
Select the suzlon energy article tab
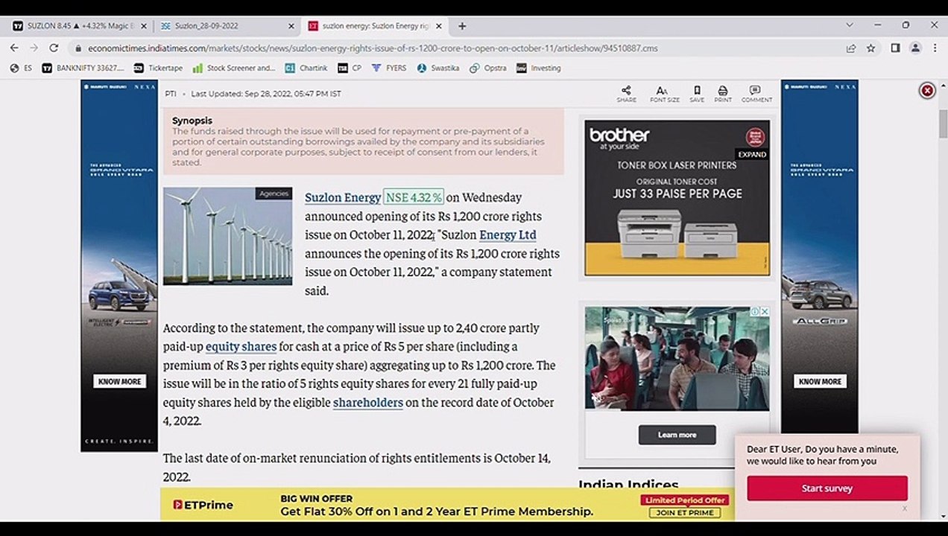tap(375, 26)
